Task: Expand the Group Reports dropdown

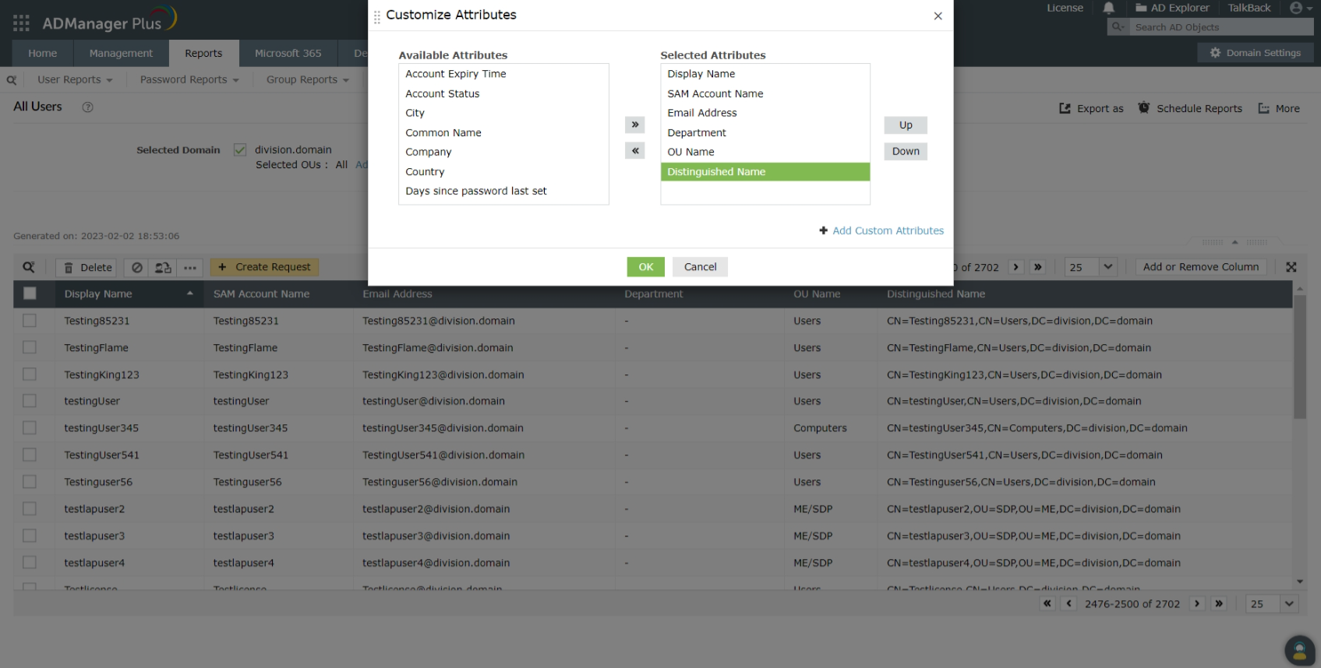Action: (x=308, y=80)
